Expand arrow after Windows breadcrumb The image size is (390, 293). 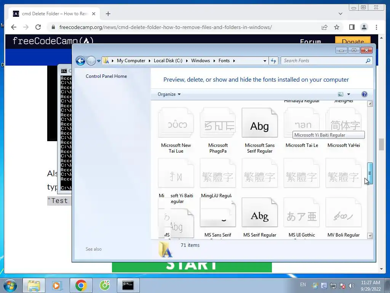click(214, 61)
